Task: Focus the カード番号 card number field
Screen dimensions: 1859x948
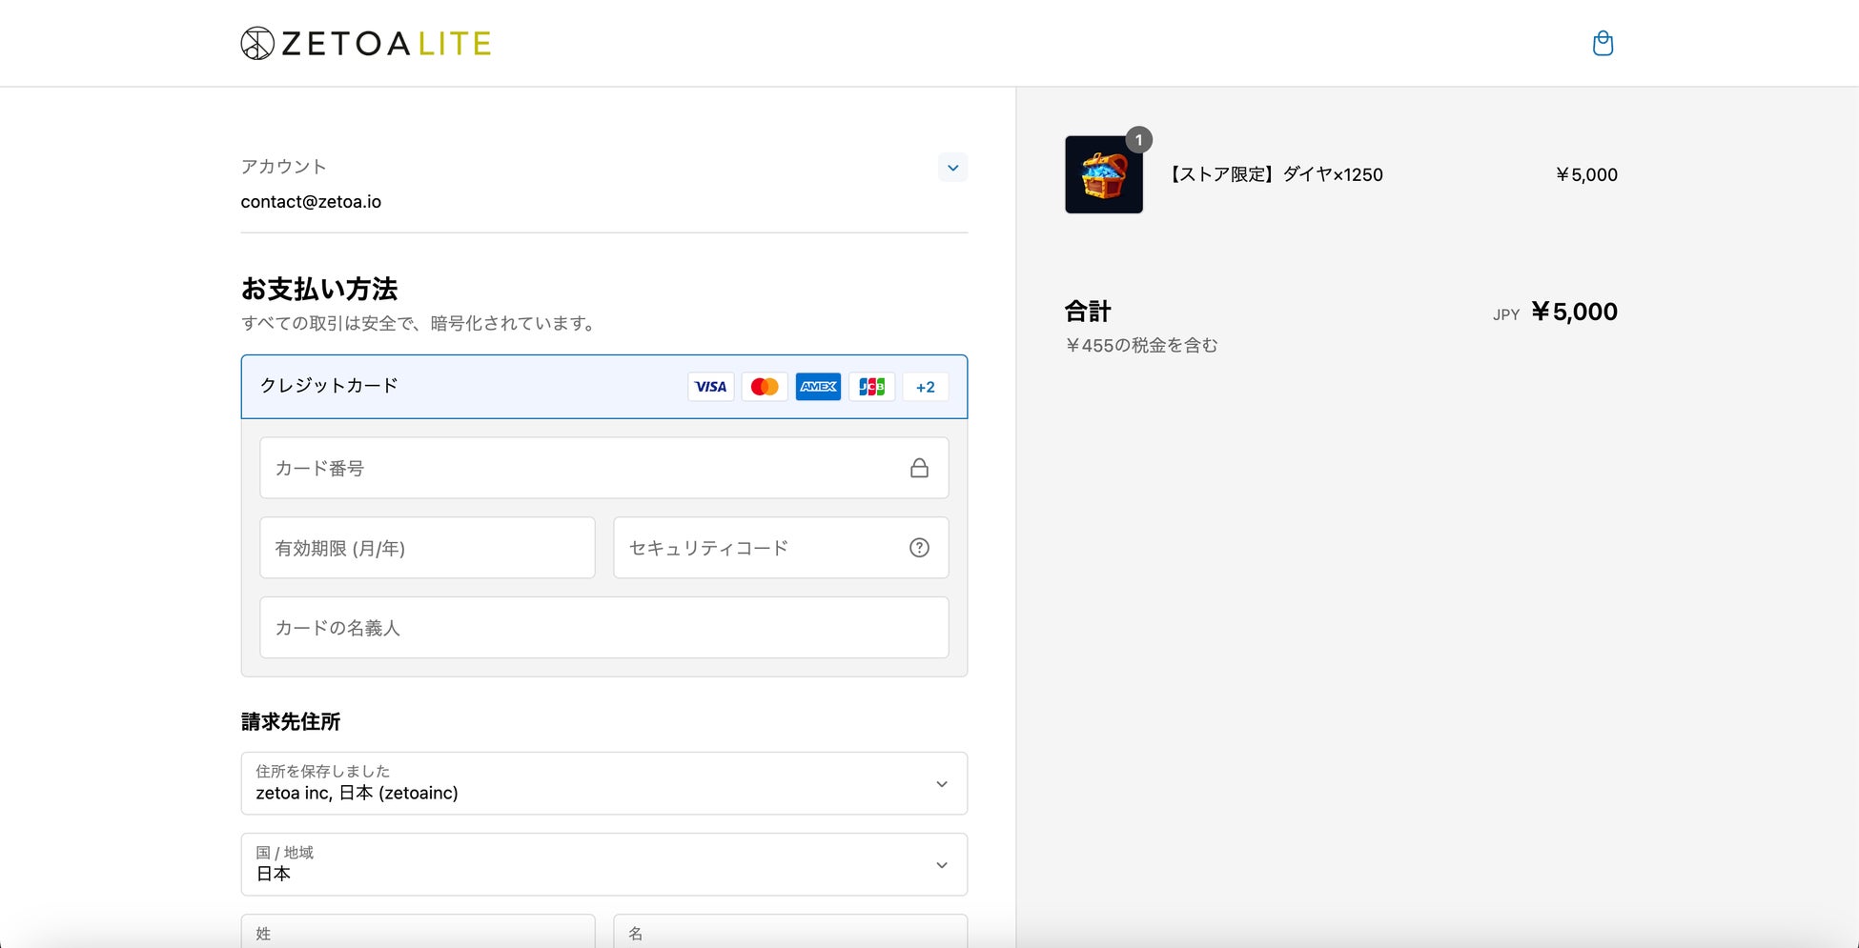Action: (604, 468)
